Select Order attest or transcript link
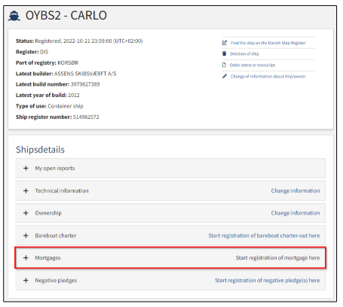This screenshot has height=307, width=343. [x=253, y=65]
